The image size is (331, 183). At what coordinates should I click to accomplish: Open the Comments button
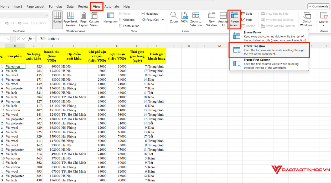point(318,6)
